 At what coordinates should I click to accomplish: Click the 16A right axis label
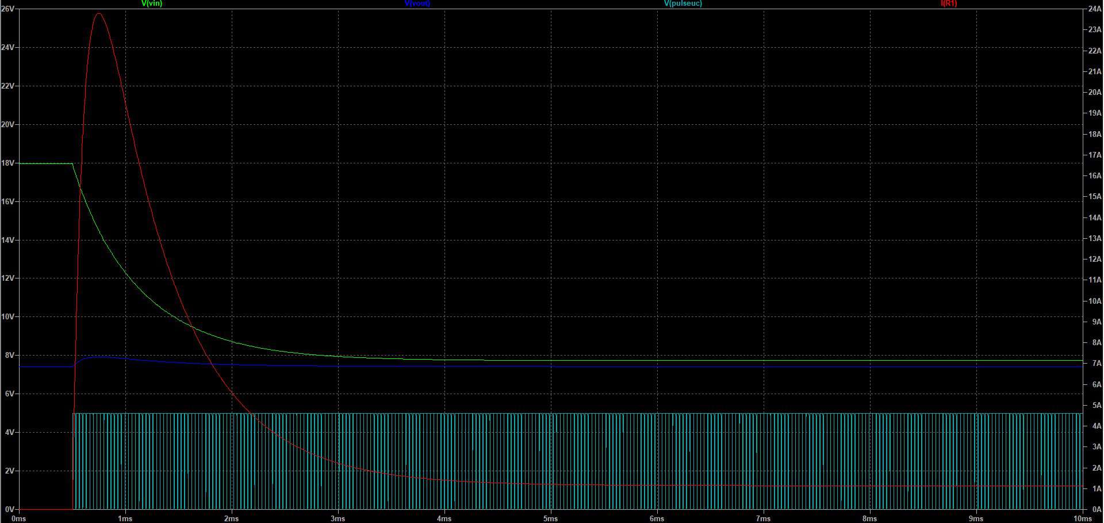pos(1095,175)
